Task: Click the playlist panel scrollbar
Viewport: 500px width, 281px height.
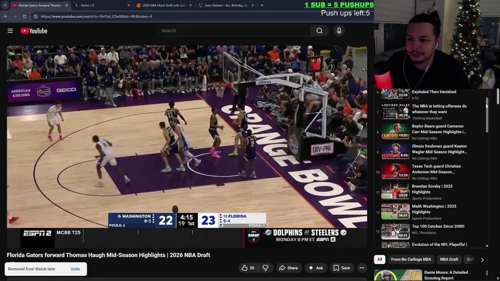Action: (487, 116)
